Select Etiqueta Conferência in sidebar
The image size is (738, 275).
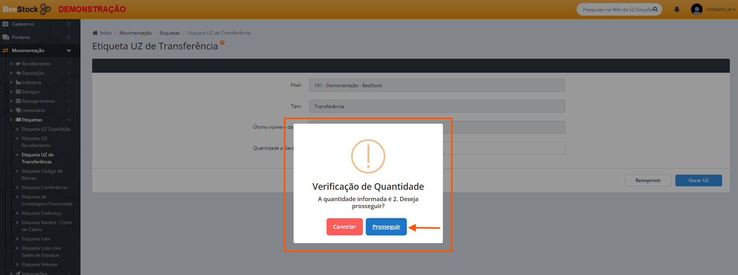[44, 187]
